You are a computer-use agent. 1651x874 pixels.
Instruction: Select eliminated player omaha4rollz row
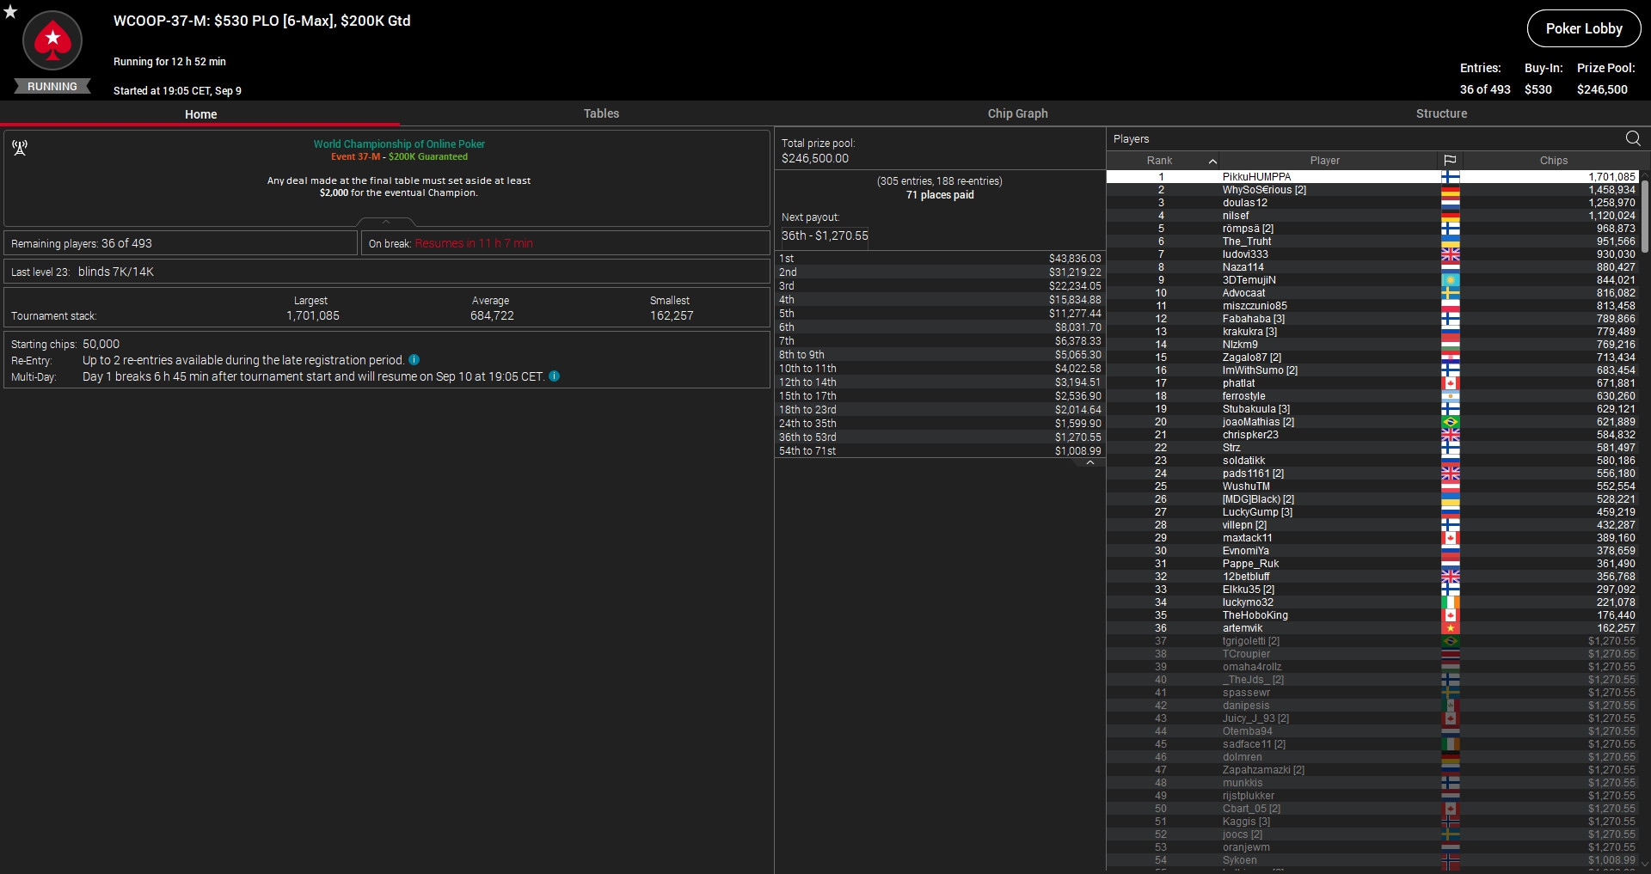(x=1372, y=667)
